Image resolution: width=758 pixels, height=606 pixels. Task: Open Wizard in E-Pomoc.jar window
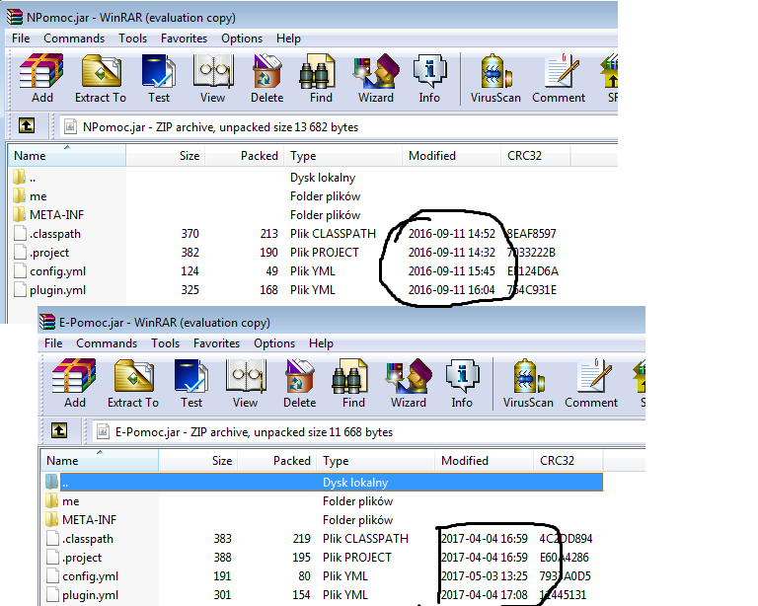click(x=409, y=384)
